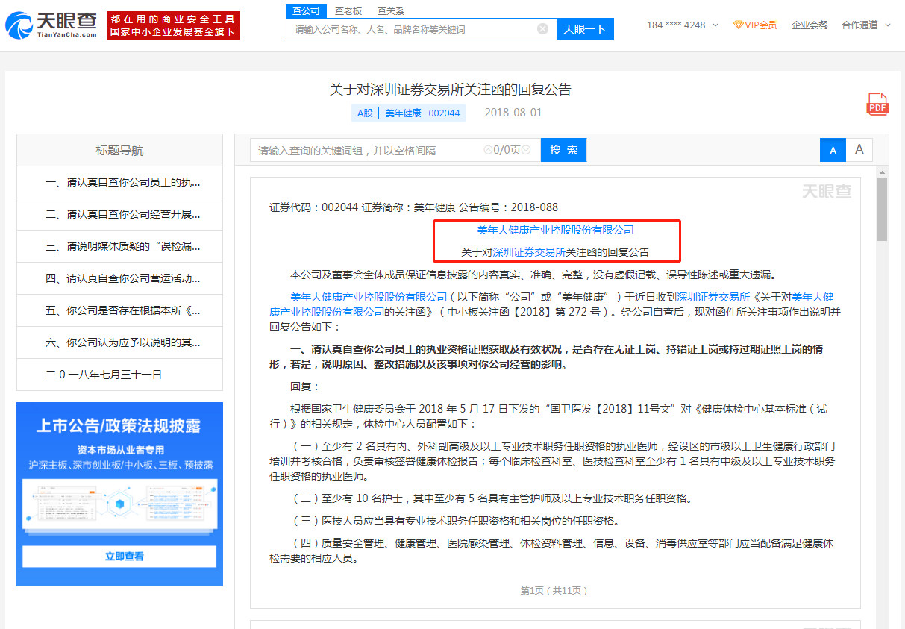Go to next keyword match arrow
This screenshot has height=629, width=905.
[526, 150]
